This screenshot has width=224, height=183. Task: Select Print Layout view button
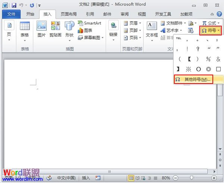[x=131, y=178]
